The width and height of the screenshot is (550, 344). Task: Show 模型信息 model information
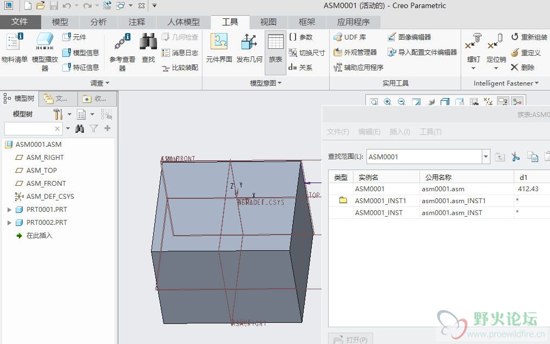81,53
